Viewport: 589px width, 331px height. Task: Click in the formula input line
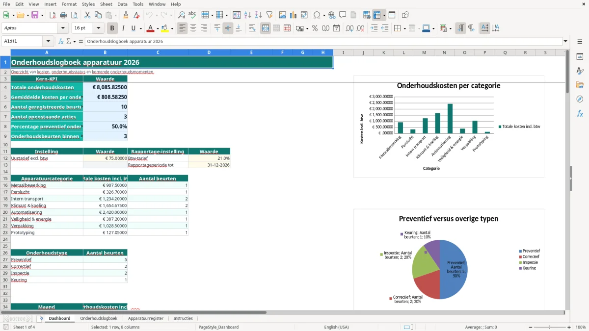point(323,41)
